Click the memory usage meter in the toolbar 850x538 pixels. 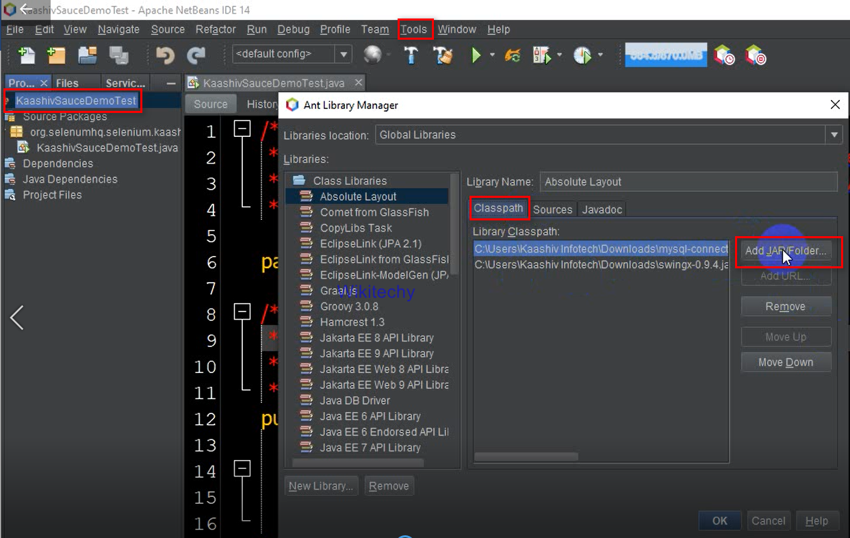pyautogui.click(x=665, y=55)
